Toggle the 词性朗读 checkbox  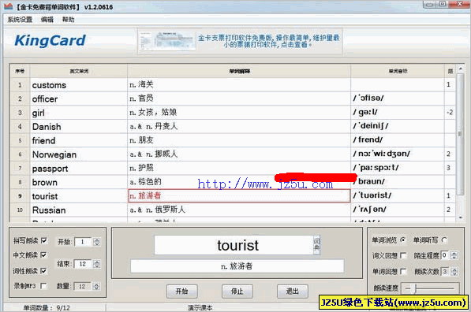point(44,271)
